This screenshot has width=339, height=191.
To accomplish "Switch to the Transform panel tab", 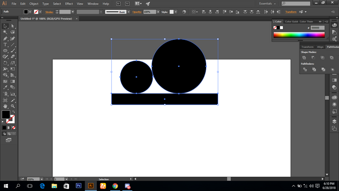I will pos(307,47).
